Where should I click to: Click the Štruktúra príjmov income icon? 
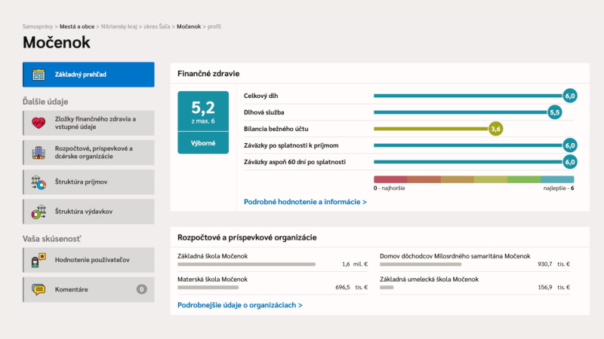point(39,182)
